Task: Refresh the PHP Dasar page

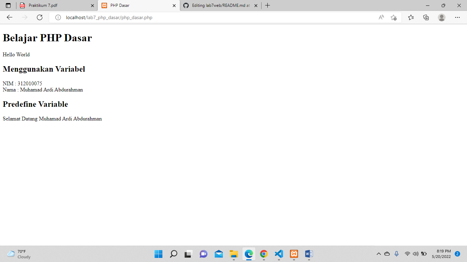Action: (x=40, y=17)
